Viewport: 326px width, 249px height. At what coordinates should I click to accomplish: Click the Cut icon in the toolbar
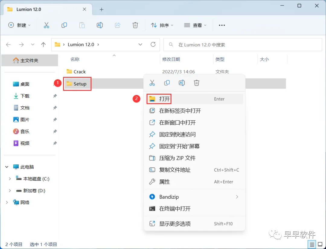46,25
